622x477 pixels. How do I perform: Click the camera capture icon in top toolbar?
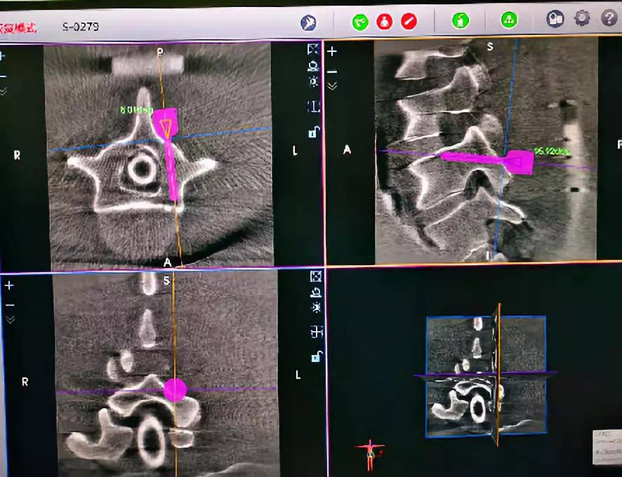pyautogui.click(x=555, y=19)
